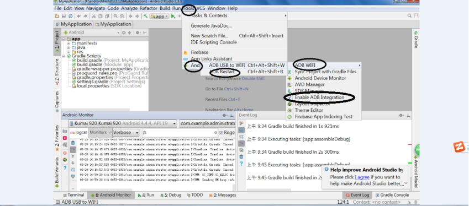Open the VCS menu
469x206 pixels.
(201, 8)
